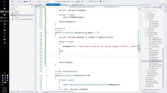This screenshot has width=167, height=93.
Task: Click the Save All toolbar icon
Action: point(27,2)
